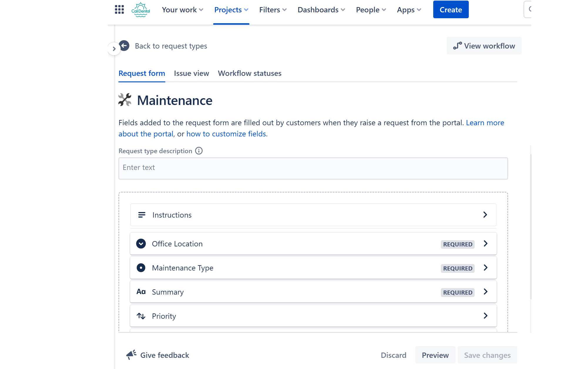The image size is (566, 369).
Task: Click the info icon next to Request type description
Action: [x=199, y=151]
